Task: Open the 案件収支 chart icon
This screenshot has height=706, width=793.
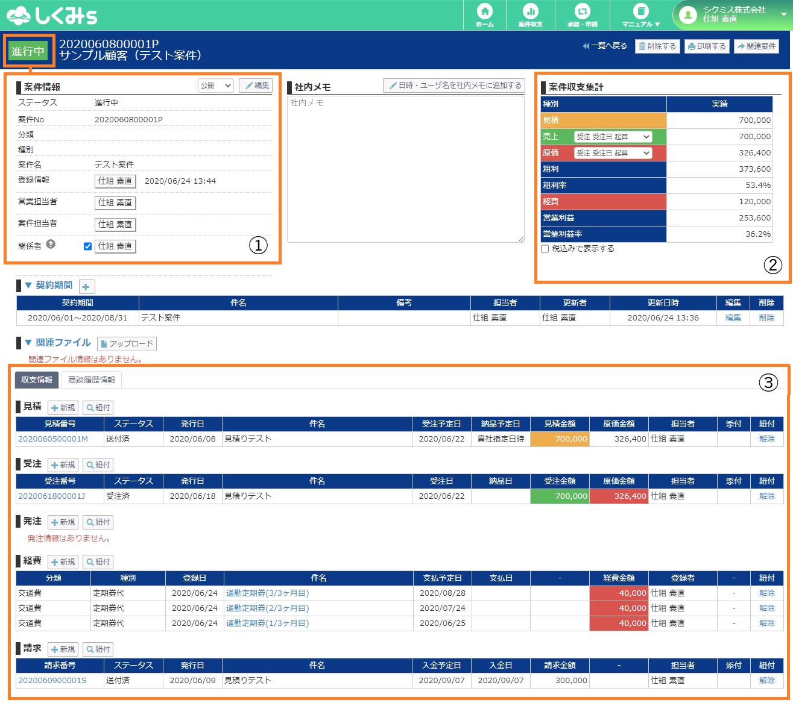Action: pyautogui.click(x=531, y=15)
